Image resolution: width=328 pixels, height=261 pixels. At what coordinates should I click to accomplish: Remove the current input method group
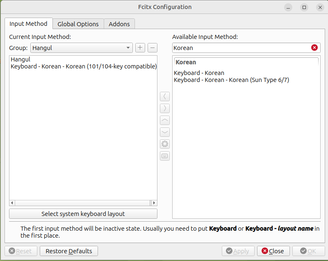(153, 48)
